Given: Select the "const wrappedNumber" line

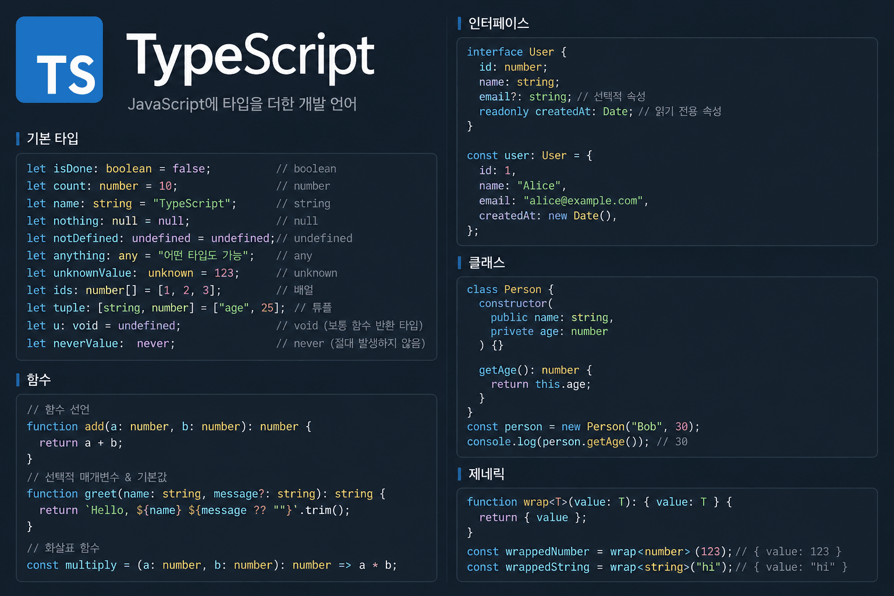Looking at the screenshot, I should tap(599, 552).
